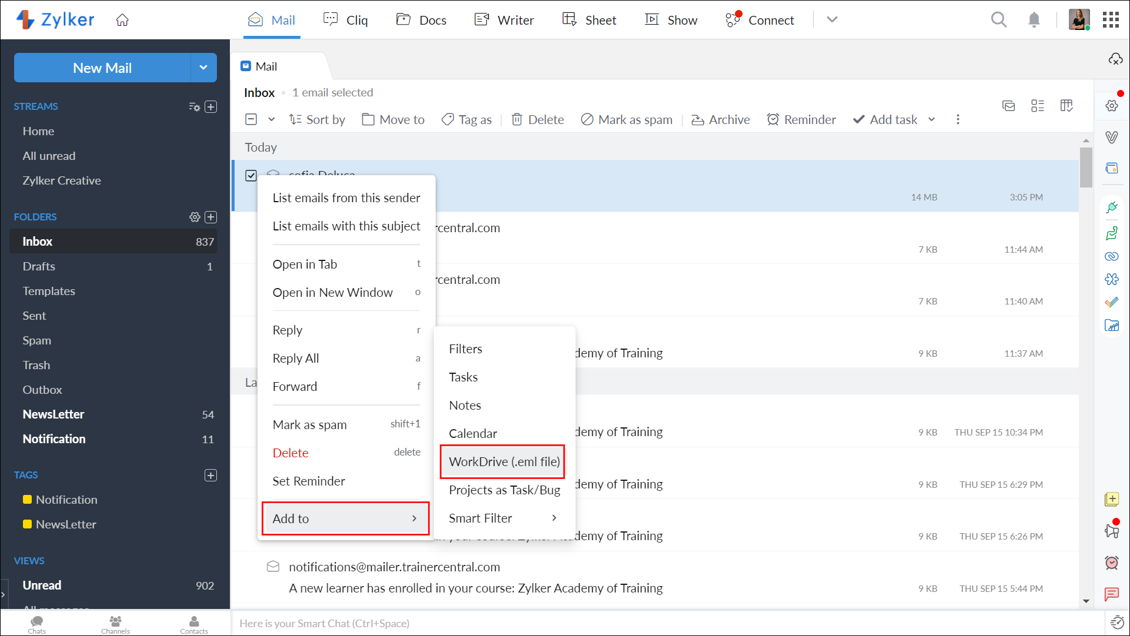The image size is (1130, 636).
Task: Switch to the Cliq tab in the header
Action: [x=346, y=19]
